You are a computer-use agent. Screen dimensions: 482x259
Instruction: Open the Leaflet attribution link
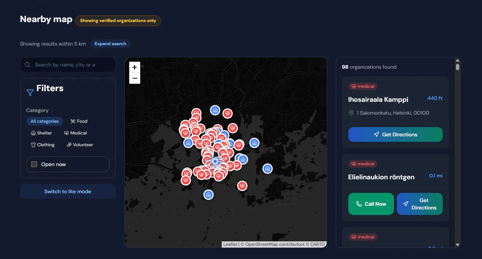[230, 244]
